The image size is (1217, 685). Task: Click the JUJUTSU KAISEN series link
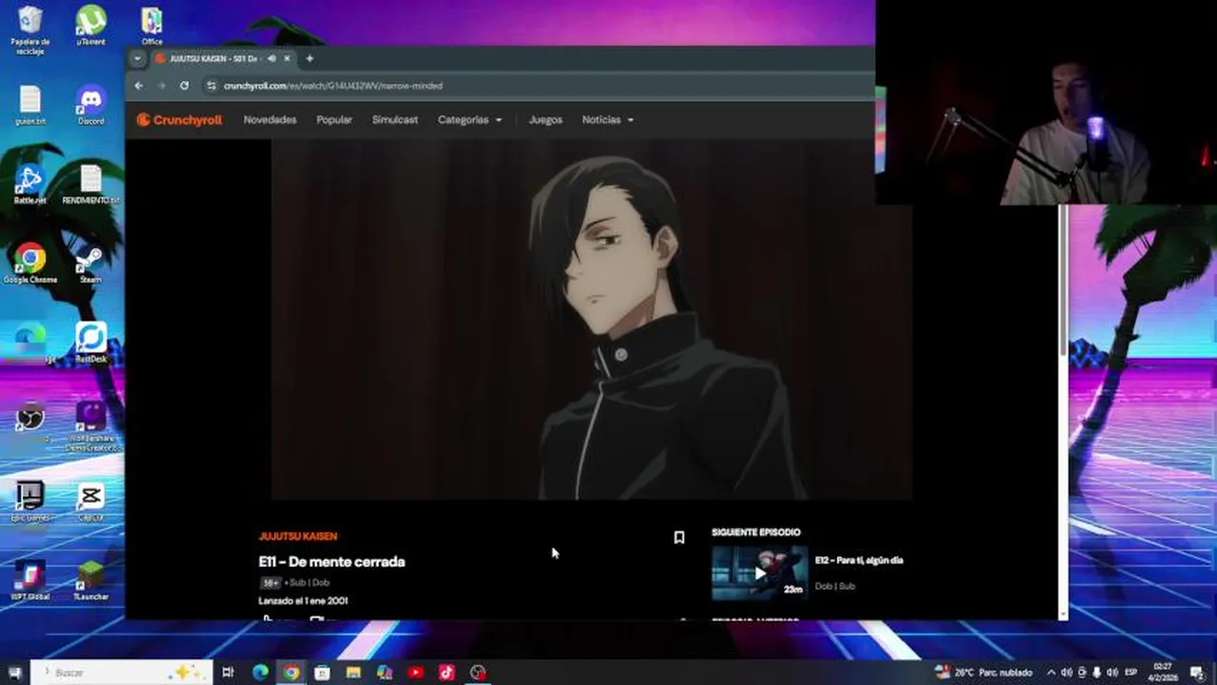click(x=298, y=537)
